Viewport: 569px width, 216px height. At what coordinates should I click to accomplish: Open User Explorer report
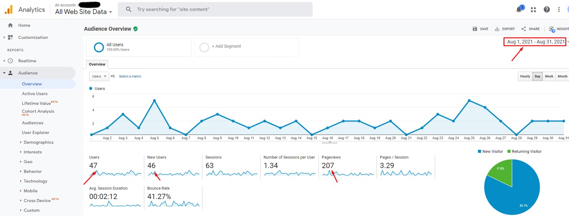pyautogui.click(x=36, y=133)
